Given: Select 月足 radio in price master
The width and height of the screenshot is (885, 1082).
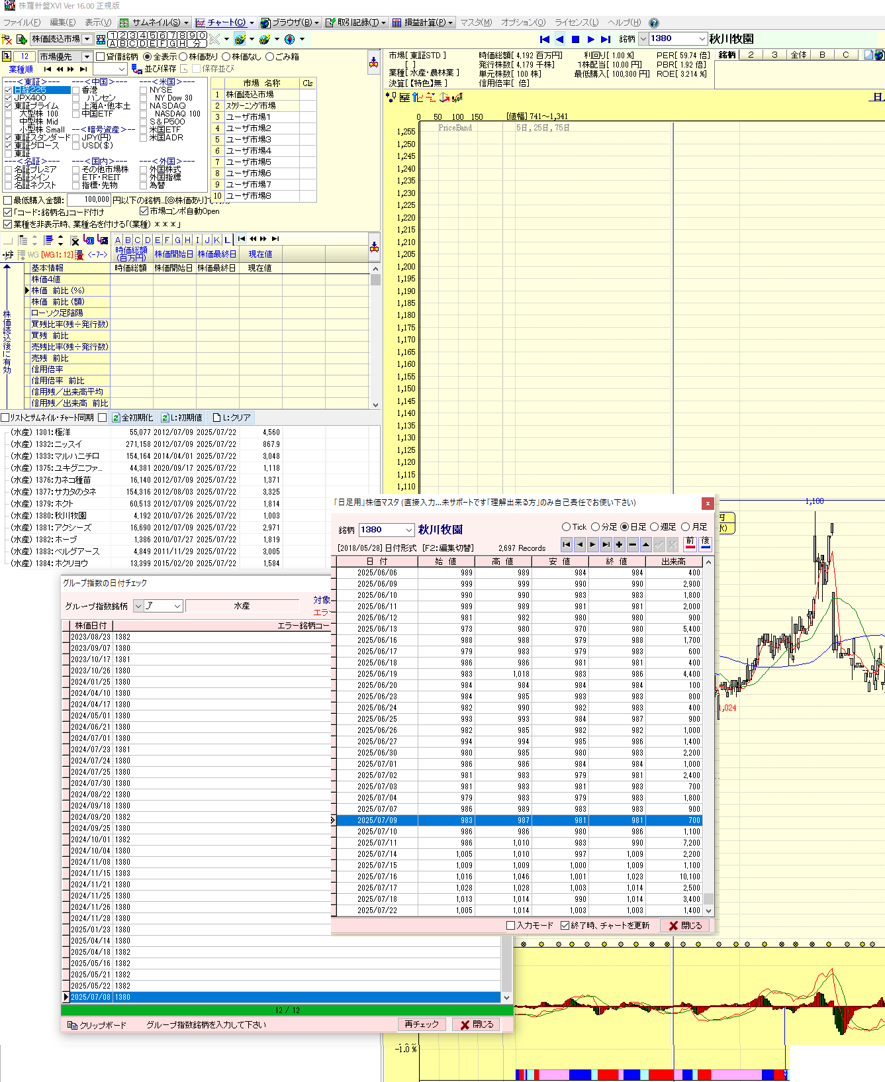Looking at the screenshot, I should [686, 527].
